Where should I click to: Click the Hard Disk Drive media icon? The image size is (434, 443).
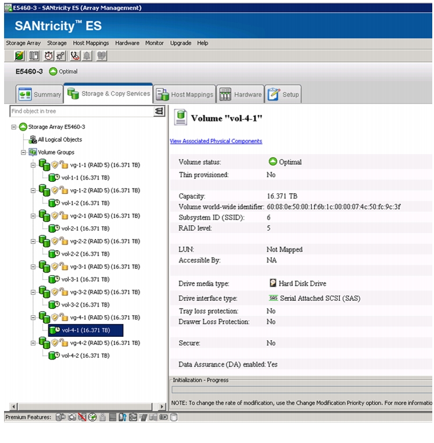(272, 283)
